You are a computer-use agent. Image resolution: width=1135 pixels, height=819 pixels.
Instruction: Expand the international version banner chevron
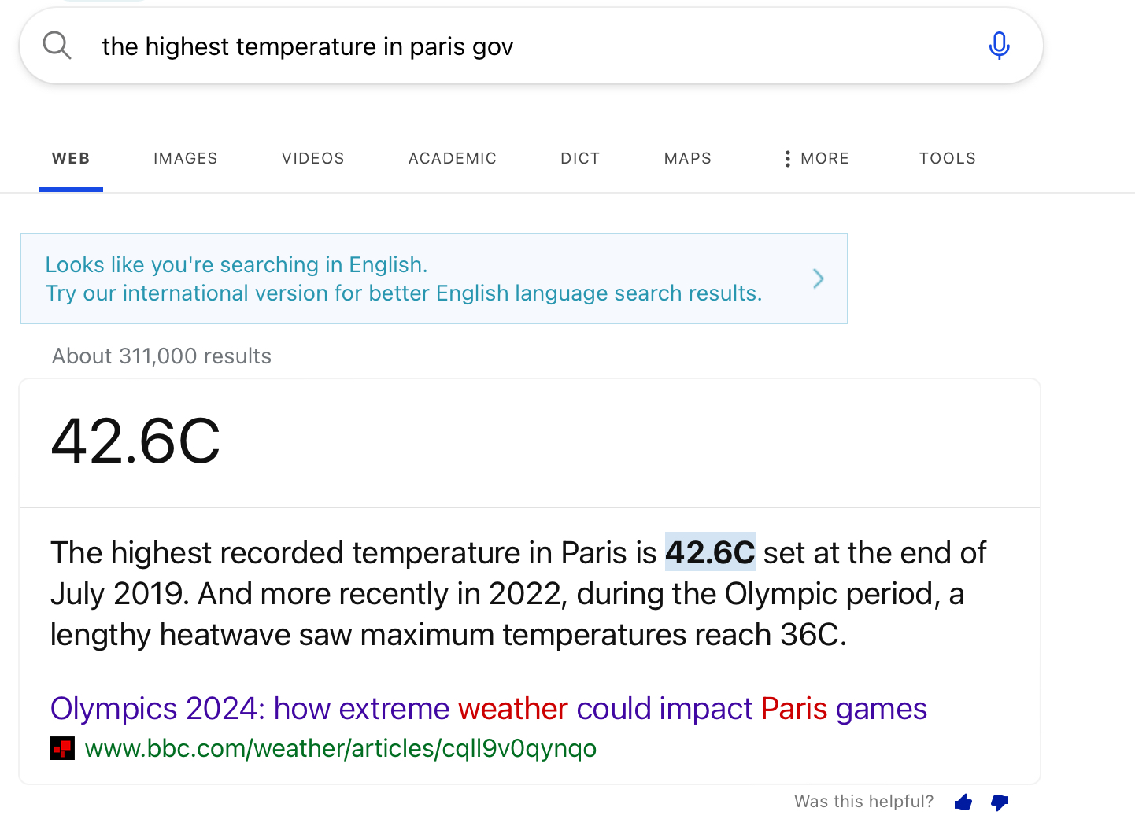point(819,279)
